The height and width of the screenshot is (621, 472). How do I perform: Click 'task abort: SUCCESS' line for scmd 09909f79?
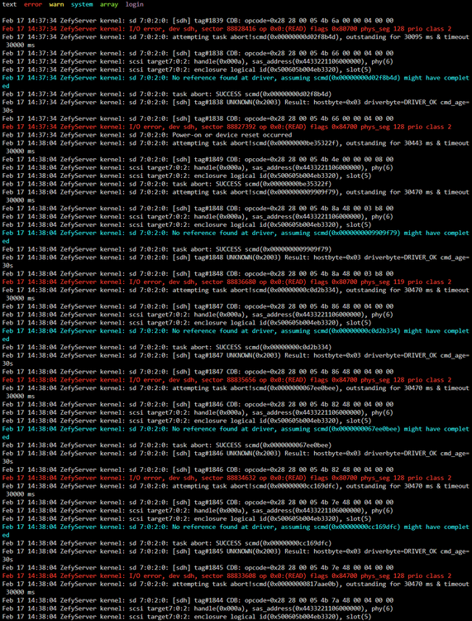pos(167,249)
